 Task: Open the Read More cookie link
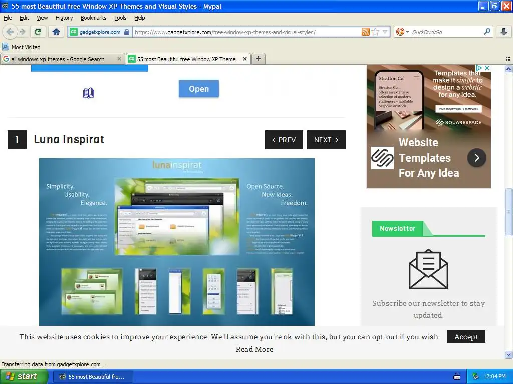pos(254,349)
